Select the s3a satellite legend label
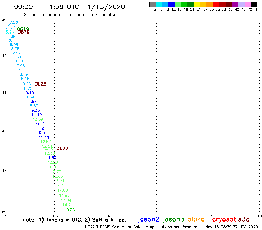Viewport: 262px width, 230px height. point(244,219)
